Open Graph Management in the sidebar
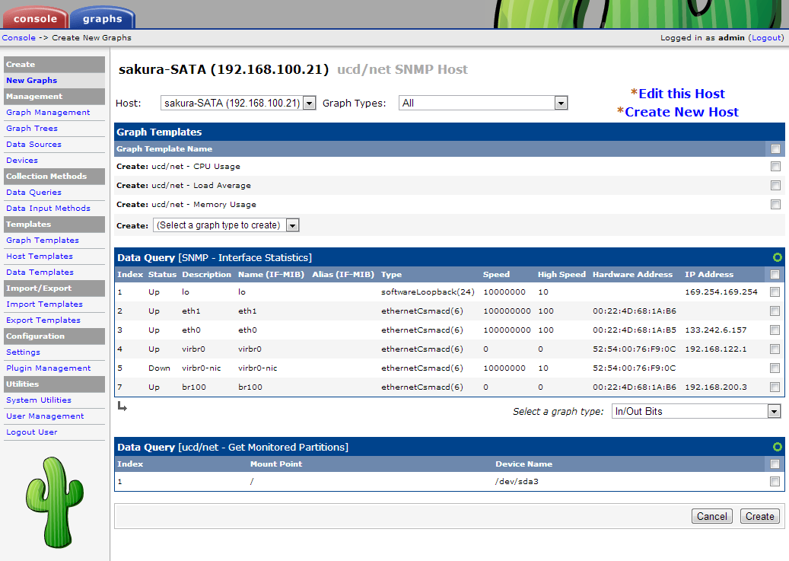The image size is (789, 561). click(48, 113)
